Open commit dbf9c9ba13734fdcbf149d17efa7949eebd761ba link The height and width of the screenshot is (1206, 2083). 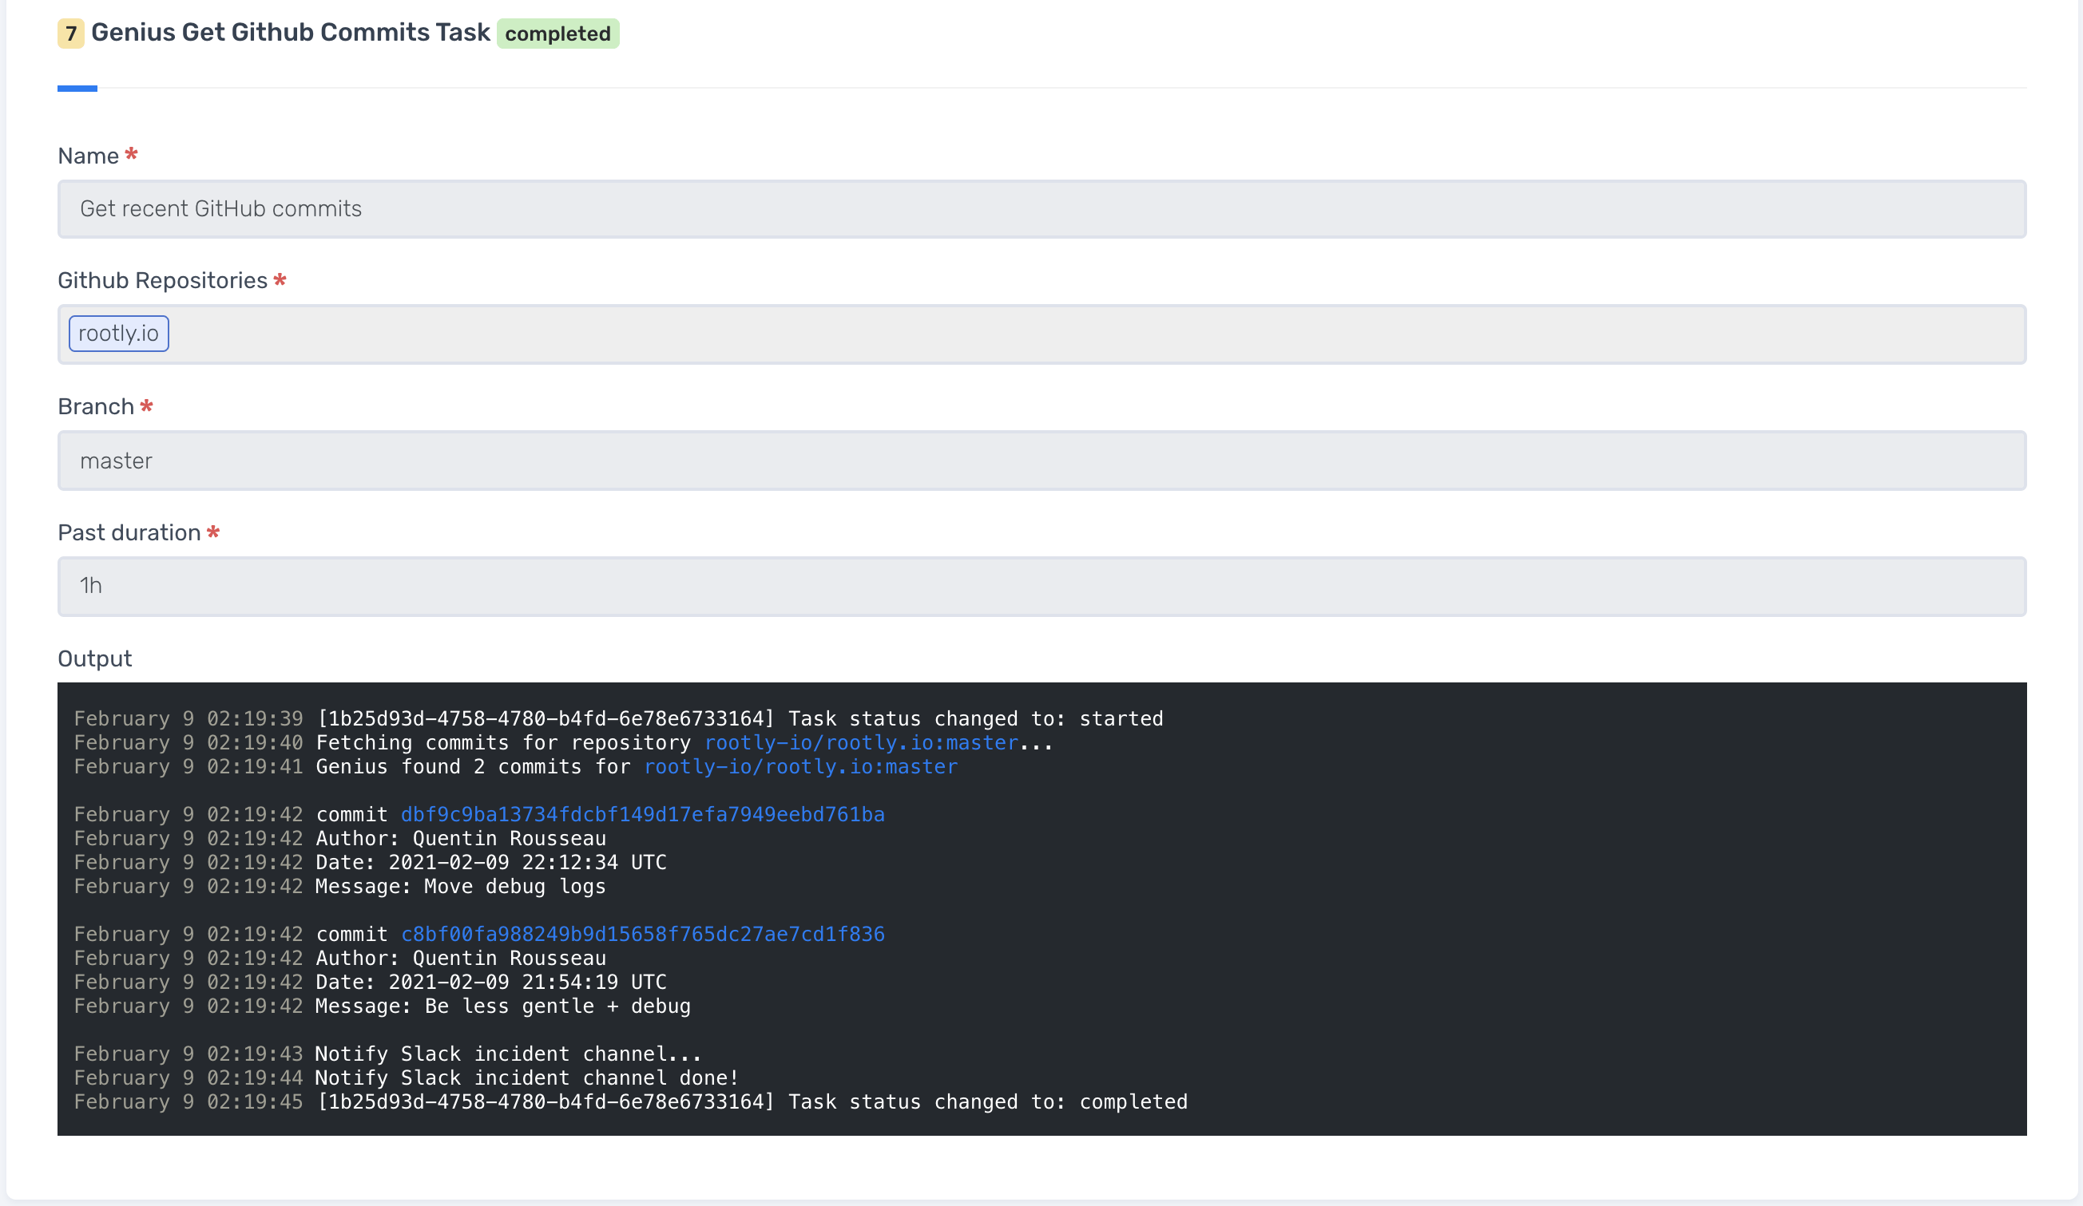tap(642, 814)
